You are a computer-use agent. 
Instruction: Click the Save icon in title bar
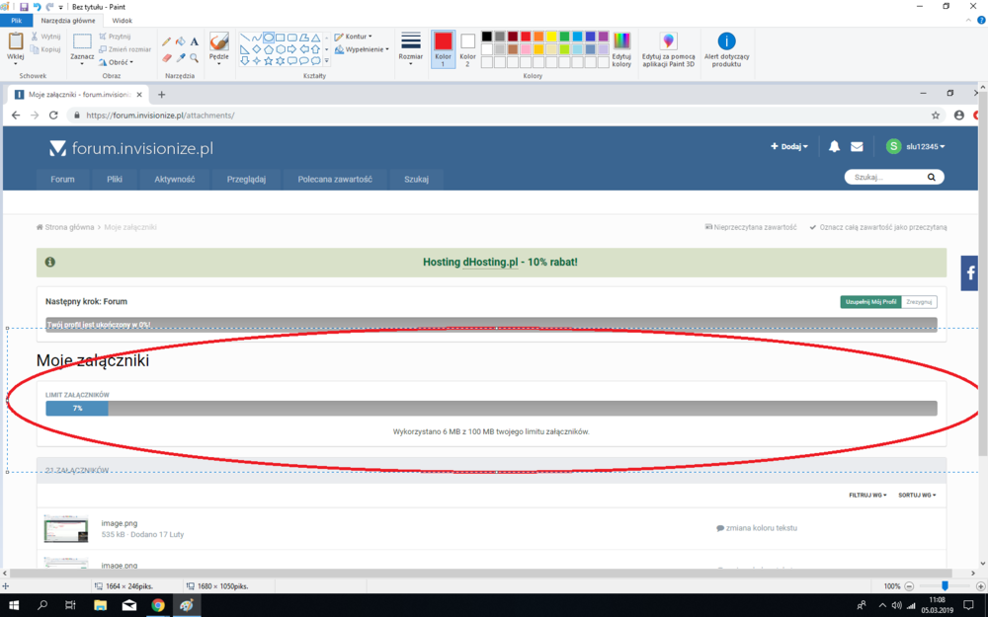coord(24,6)
